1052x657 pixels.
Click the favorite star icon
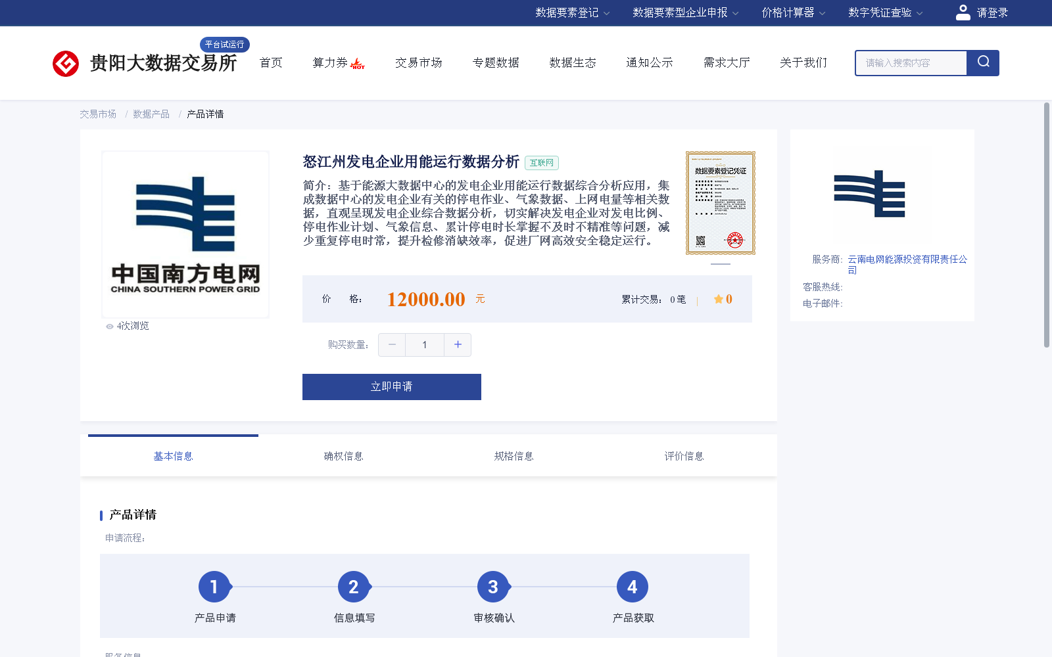(718, 299)
